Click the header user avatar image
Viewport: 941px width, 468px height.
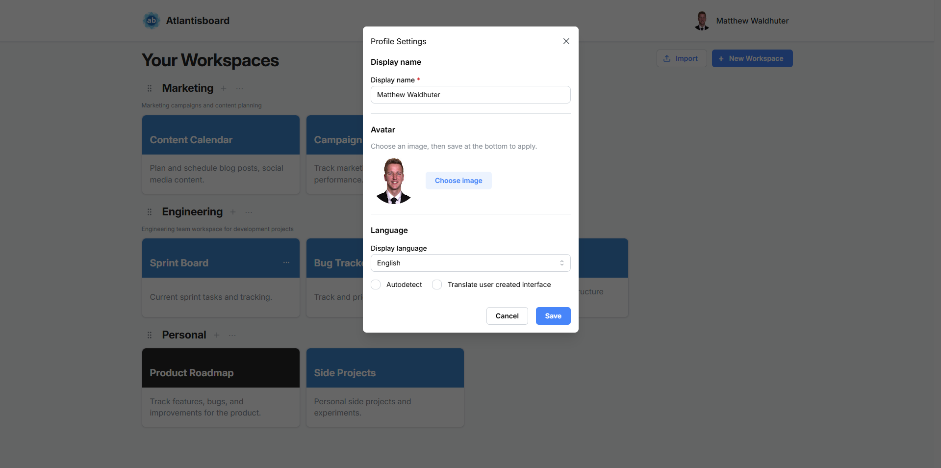[702, 21]
